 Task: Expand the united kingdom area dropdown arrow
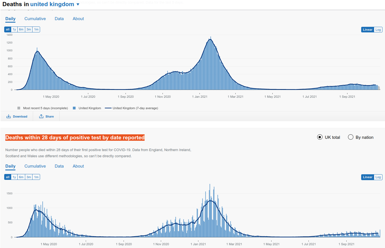[x=78, y=4]
